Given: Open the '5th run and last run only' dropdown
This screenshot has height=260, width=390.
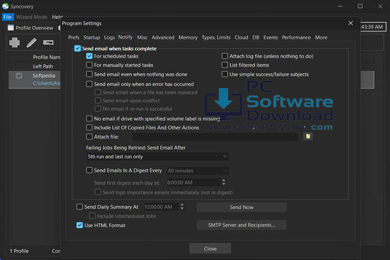Looking at the screenshot, I should [157, 157].
